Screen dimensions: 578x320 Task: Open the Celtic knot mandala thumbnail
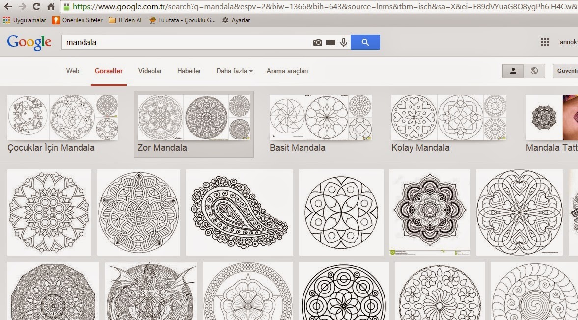click(x=138, y=213)
